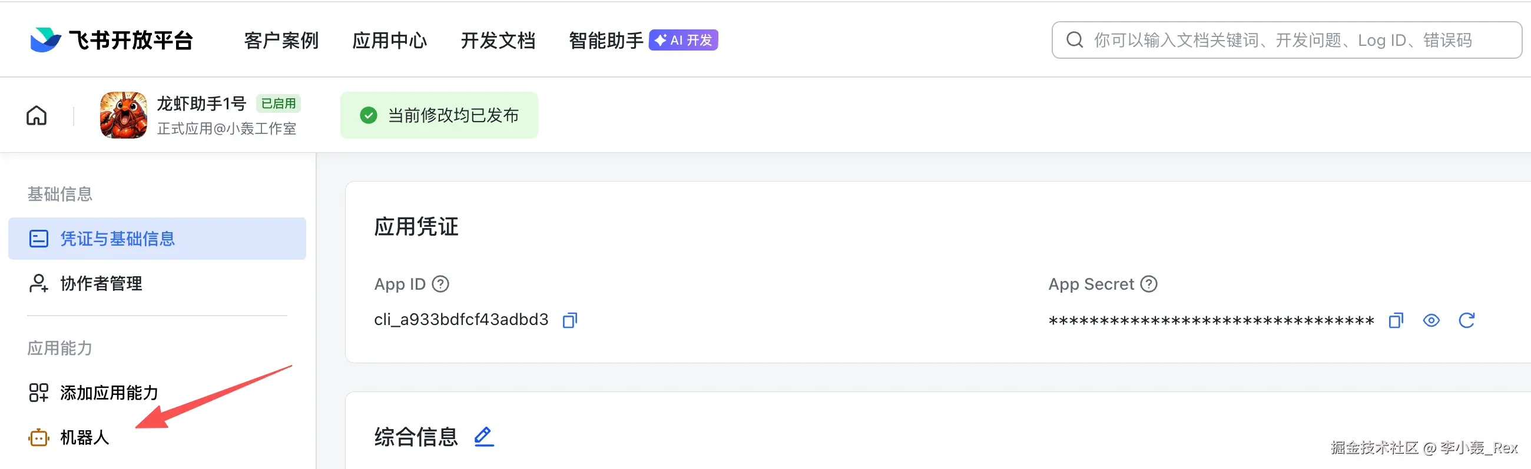The width and height of the screenshot is (1531, 469).
Task: Click the 当前修改均已发布 status banner
Action: coord(439,115)
